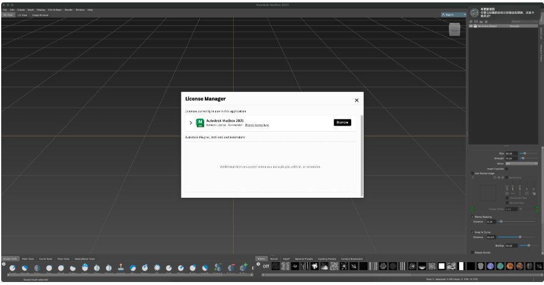Open the layer blend mode dropdown
544x285 pixels.
tap(524, 22)
